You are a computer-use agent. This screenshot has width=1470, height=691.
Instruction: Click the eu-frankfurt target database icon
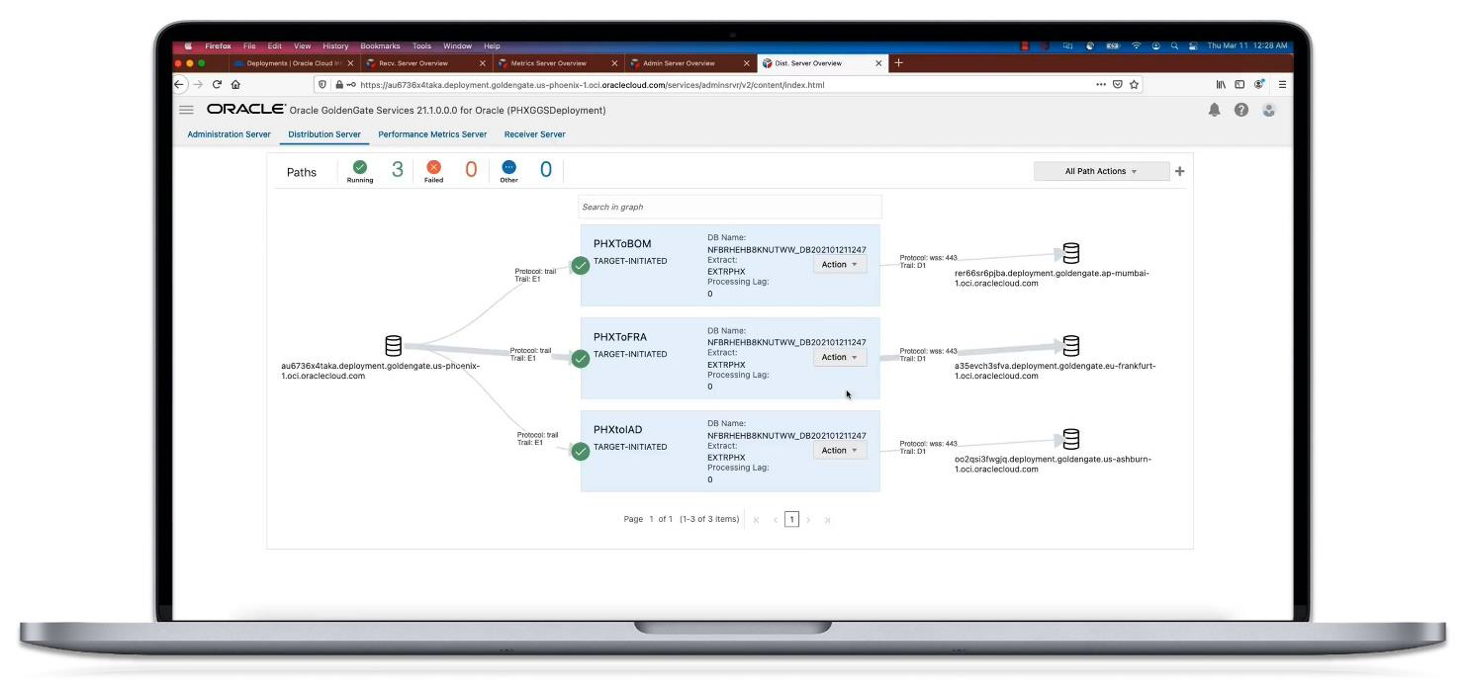(1070, 346)
